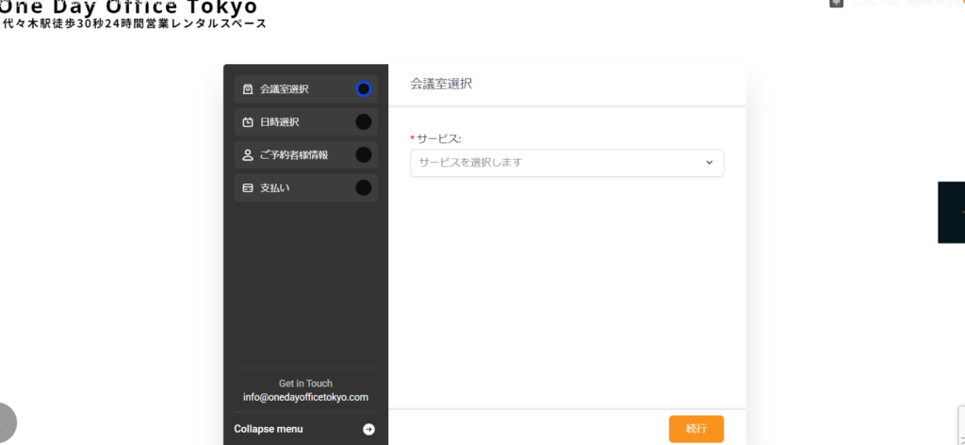Select the black step circle for ご予約者様情報

tap(363, 155)
